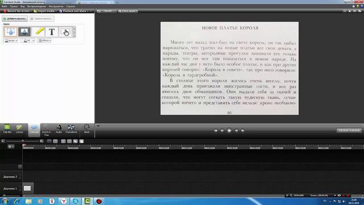Click the timeline Copy button

pos(76,141)
